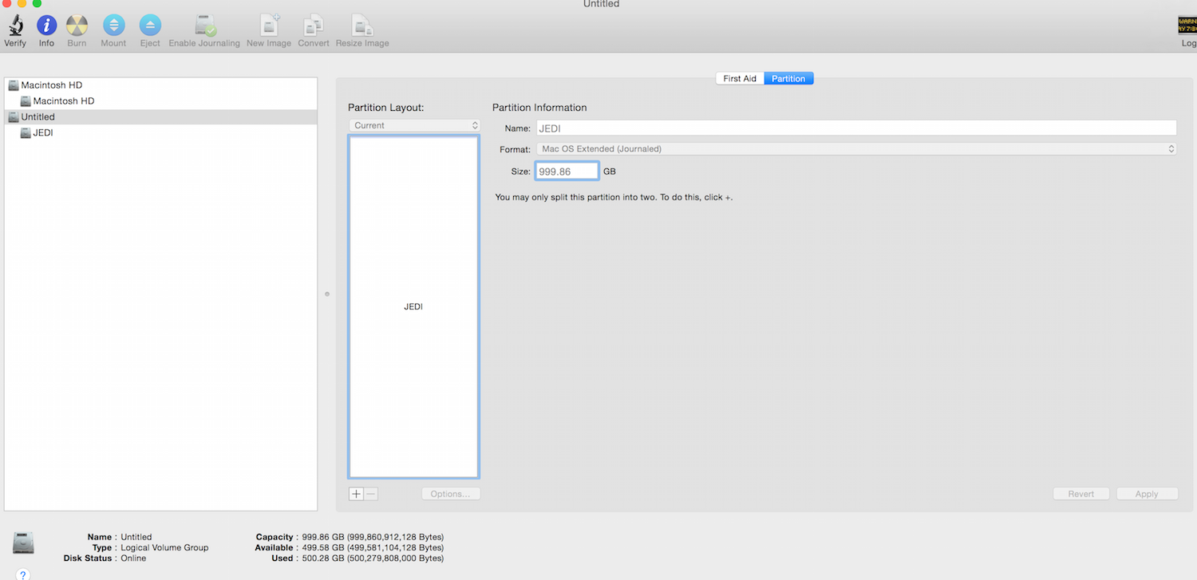
Task: Click the partition Name field
Action: pos(855,128)
